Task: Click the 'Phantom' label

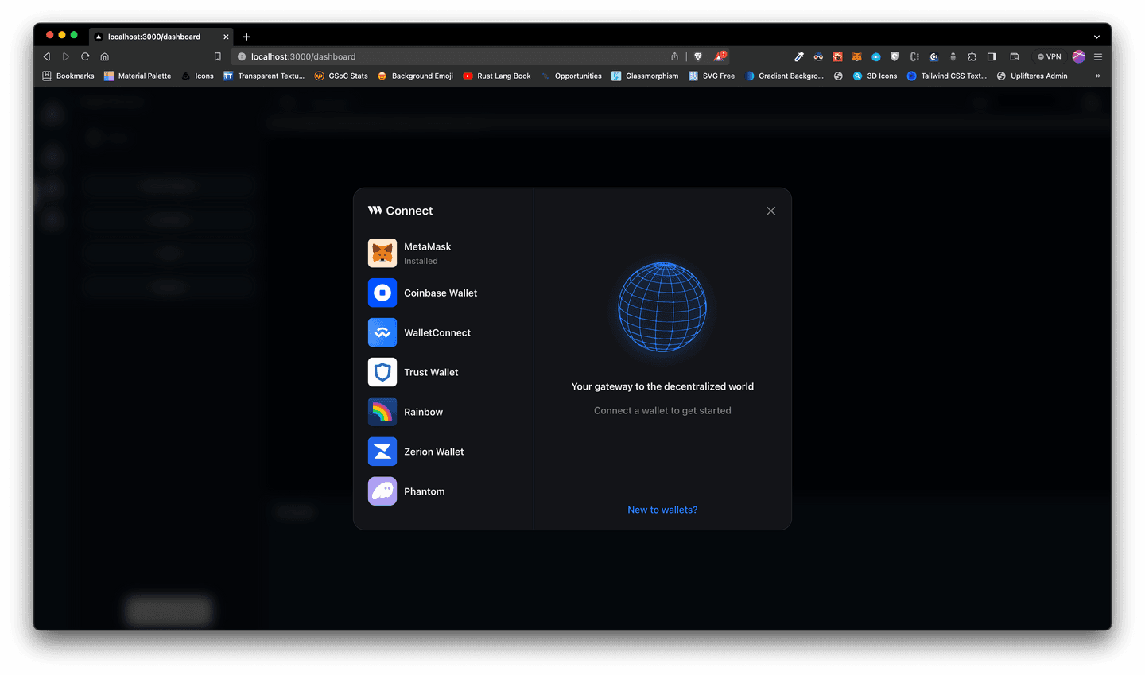Action: pyautogui.click(x=424, y=491)
